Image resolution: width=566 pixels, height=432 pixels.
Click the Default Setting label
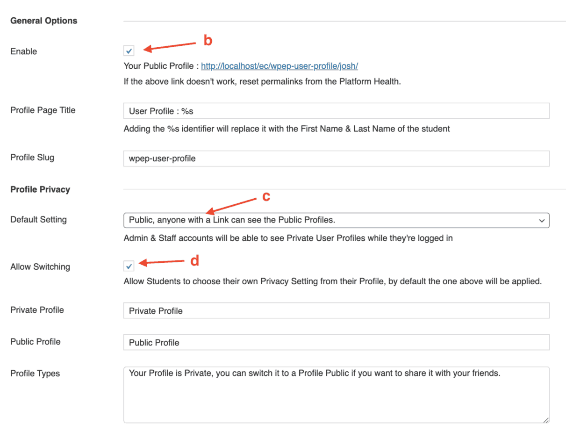coord(38,220)
